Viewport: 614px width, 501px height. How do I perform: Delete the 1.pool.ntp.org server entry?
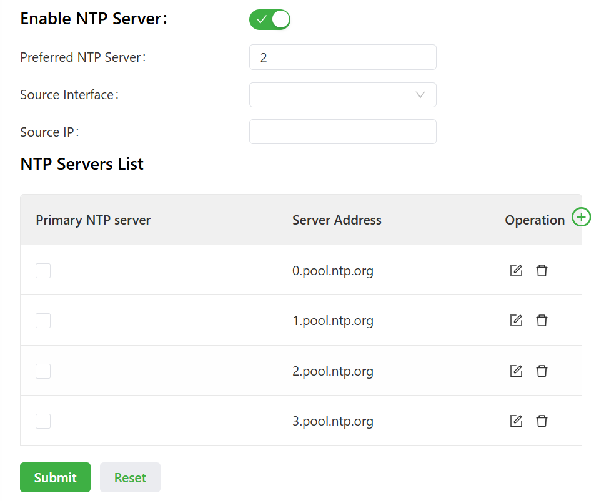(542, 321)
